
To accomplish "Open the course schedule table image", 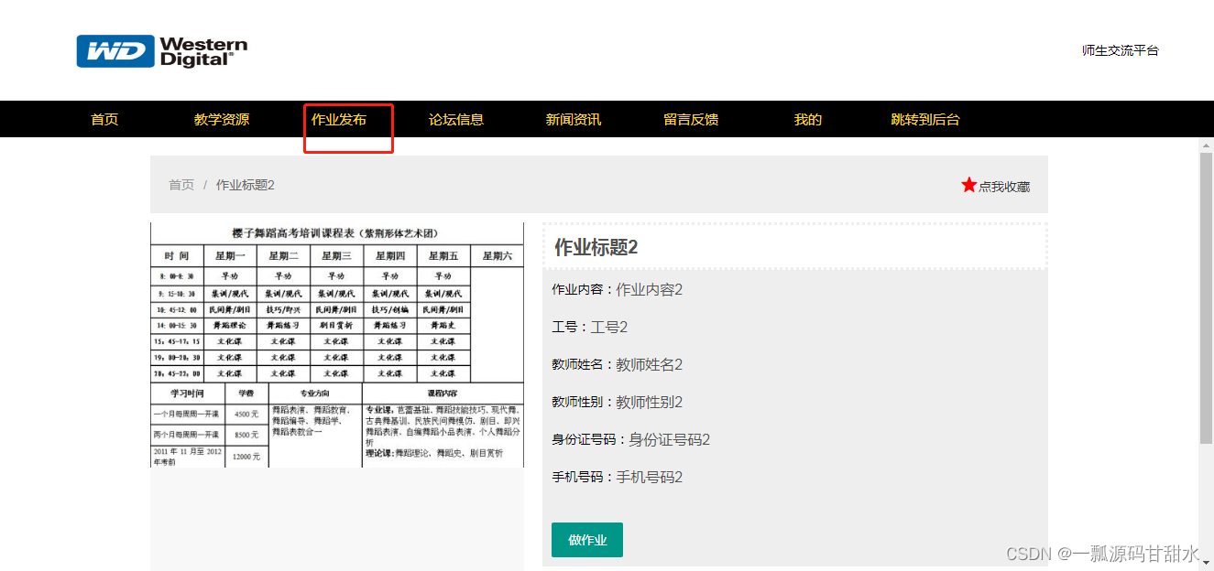I will coord(337,345).
